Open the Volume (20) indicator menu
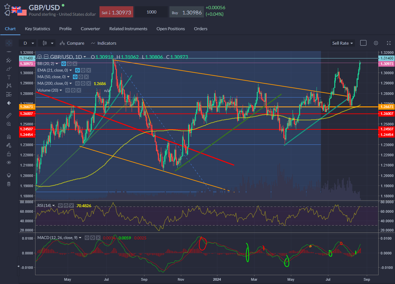395x284 pixels. tap(60, 90)
